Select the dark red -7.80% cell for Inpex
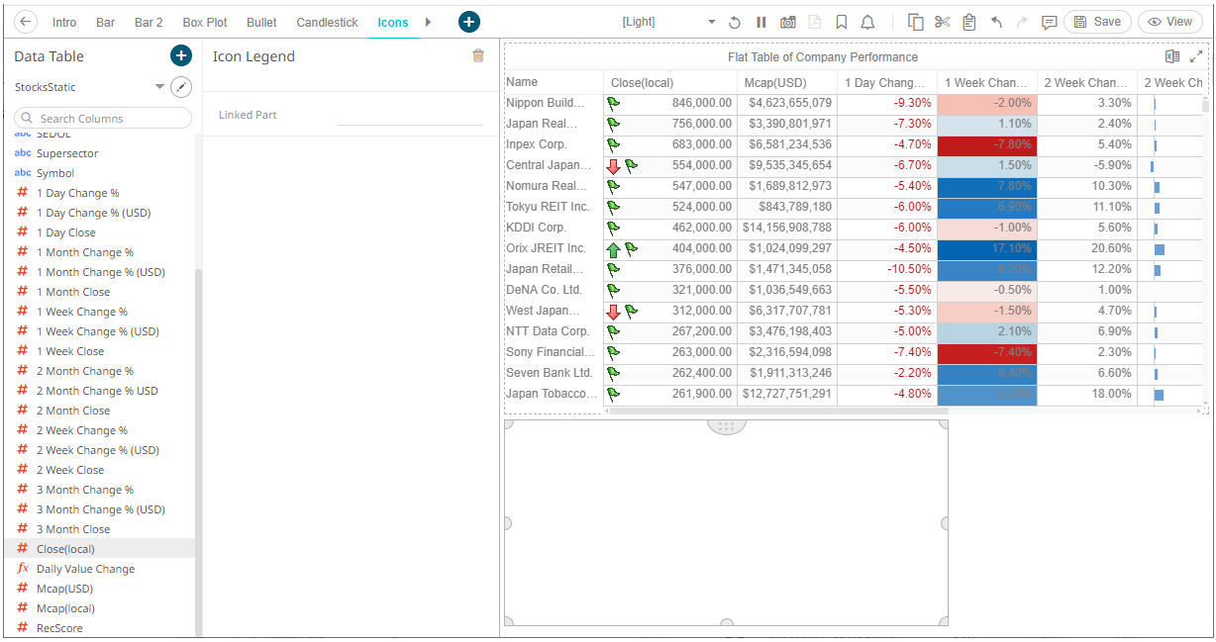1216x642 pixels. click(987, 144)
